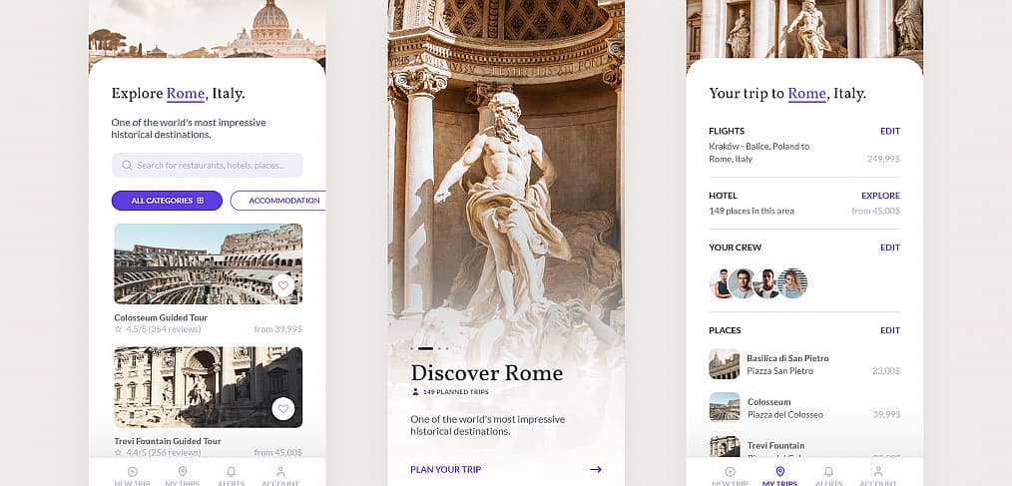Click the "Piazza San Pietro" address

779,371
